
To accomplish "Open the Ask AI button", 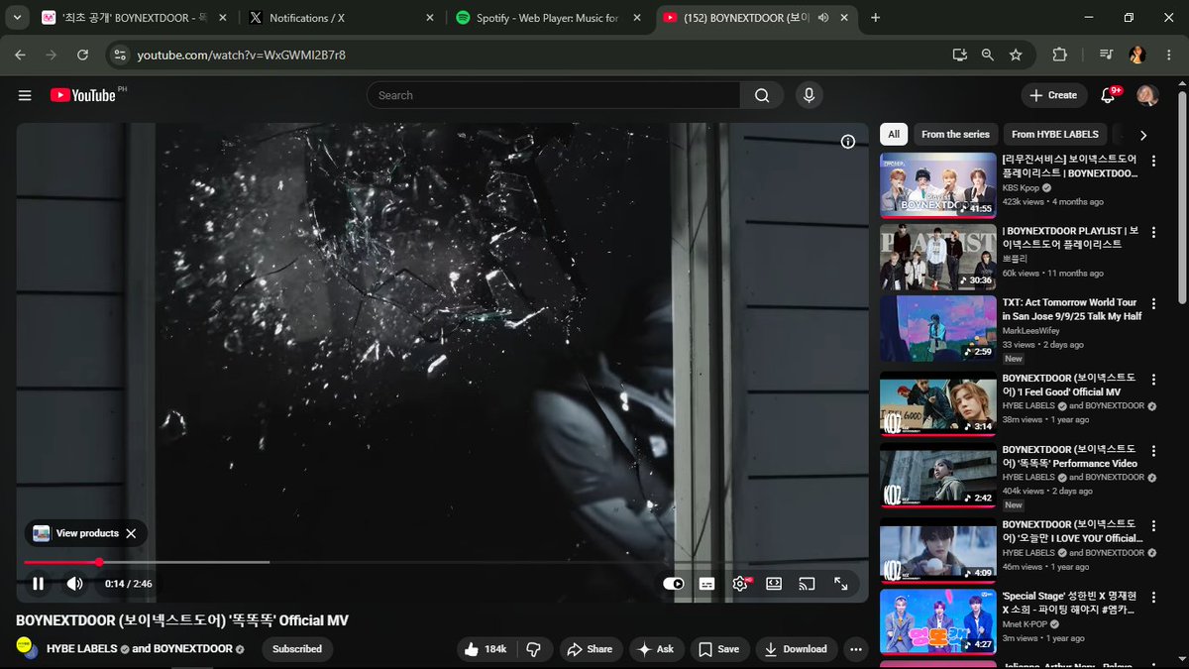I will pos(656,649).
